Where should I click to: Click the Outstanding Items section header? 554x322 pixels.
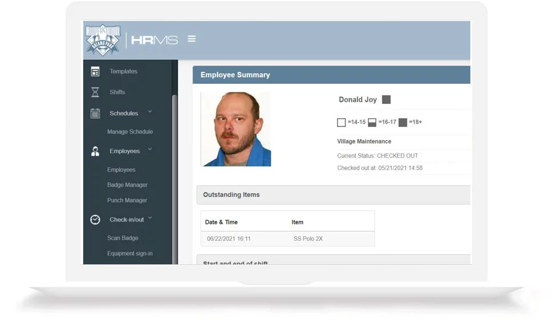click(333, 195)
